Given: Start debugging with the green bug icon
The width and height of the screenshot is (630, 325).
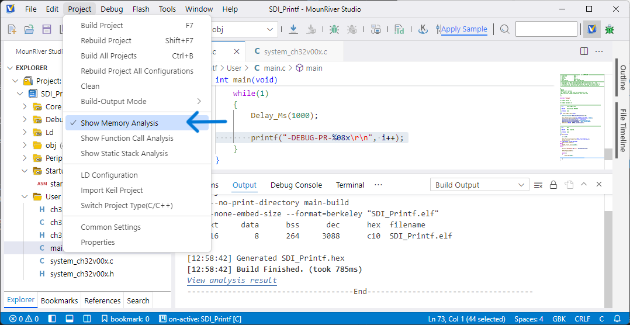Looking at the screenshot, I should (334, 29).
